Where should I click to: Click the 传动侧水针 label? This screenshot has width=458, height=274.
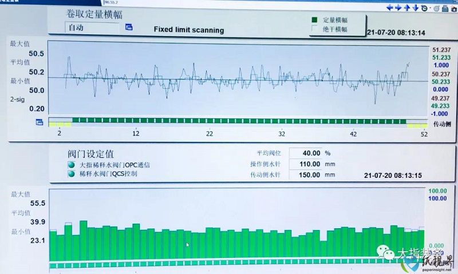click(265, 175)
